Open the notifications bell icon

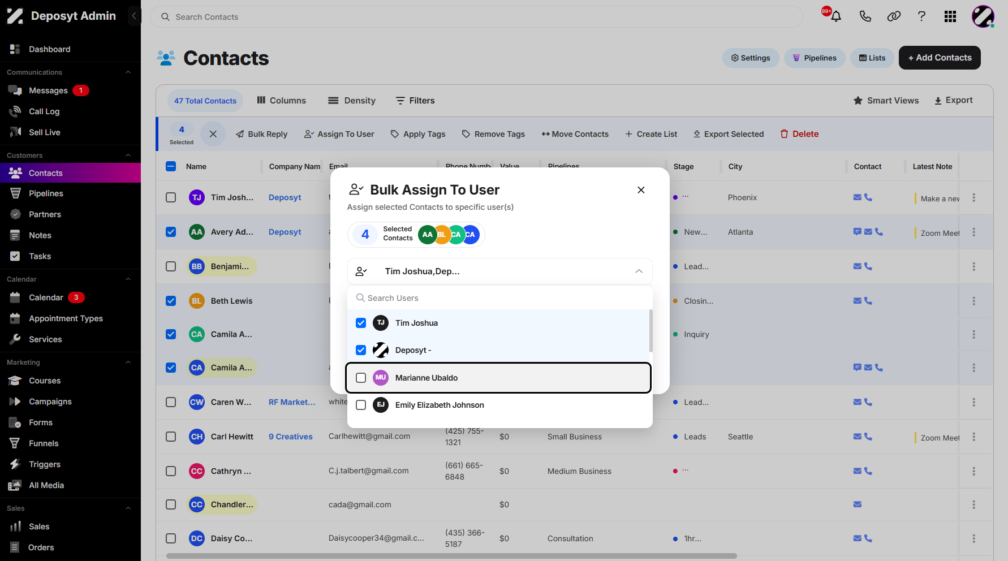[835, 16]
